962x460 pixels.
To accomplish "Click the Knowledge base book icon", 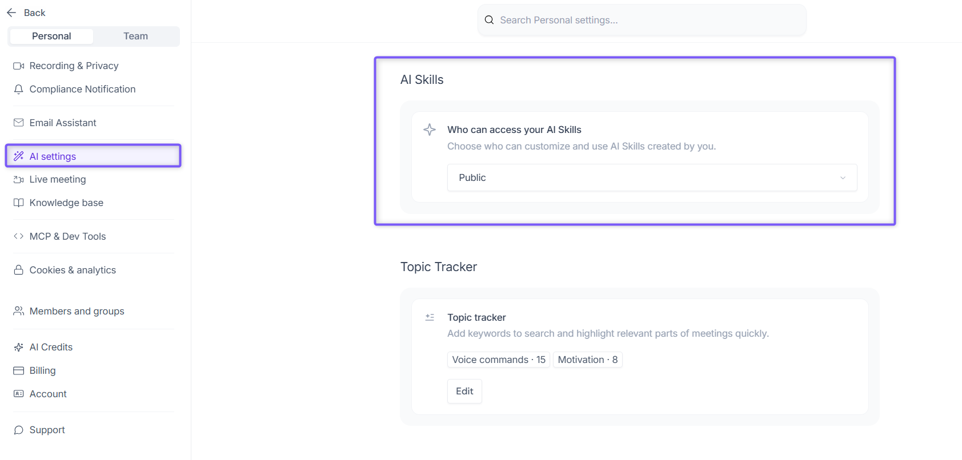I will click(18, 203).
